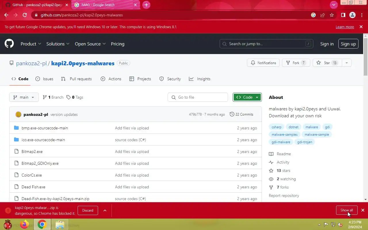Open the green Code dropdown button
The width and height of the screenshot is (368, 230).
247,97
